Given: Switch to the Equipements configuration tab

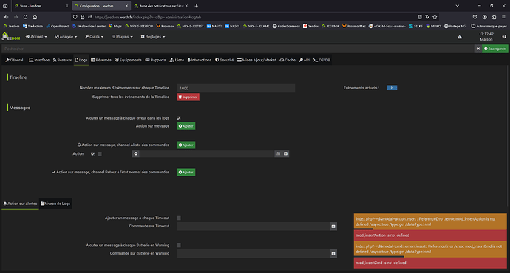Looking at the screenshot, I should pos(128,60).
